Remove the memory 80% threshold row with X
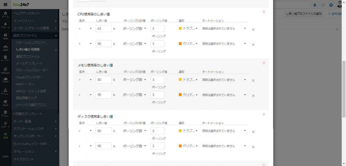 click(253, 81)
